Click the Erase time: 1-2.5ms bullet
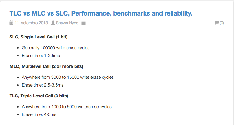Image resolution: width=234 pixels, height=125 pixels. click(41, 56)
